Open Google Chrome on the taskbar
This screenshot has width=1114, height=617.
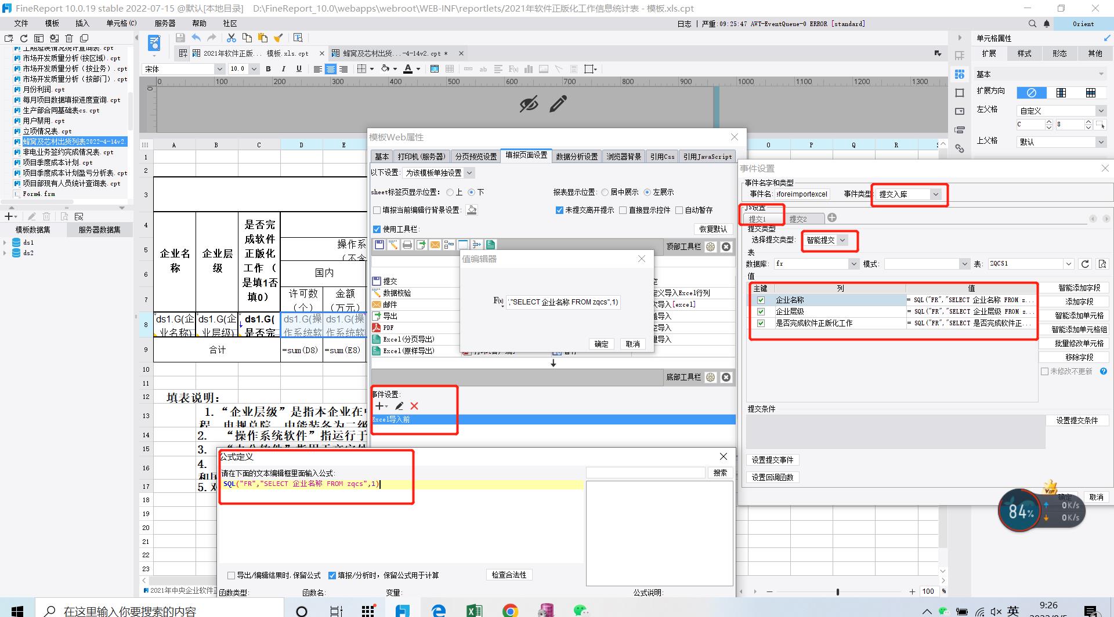point(510,610)
